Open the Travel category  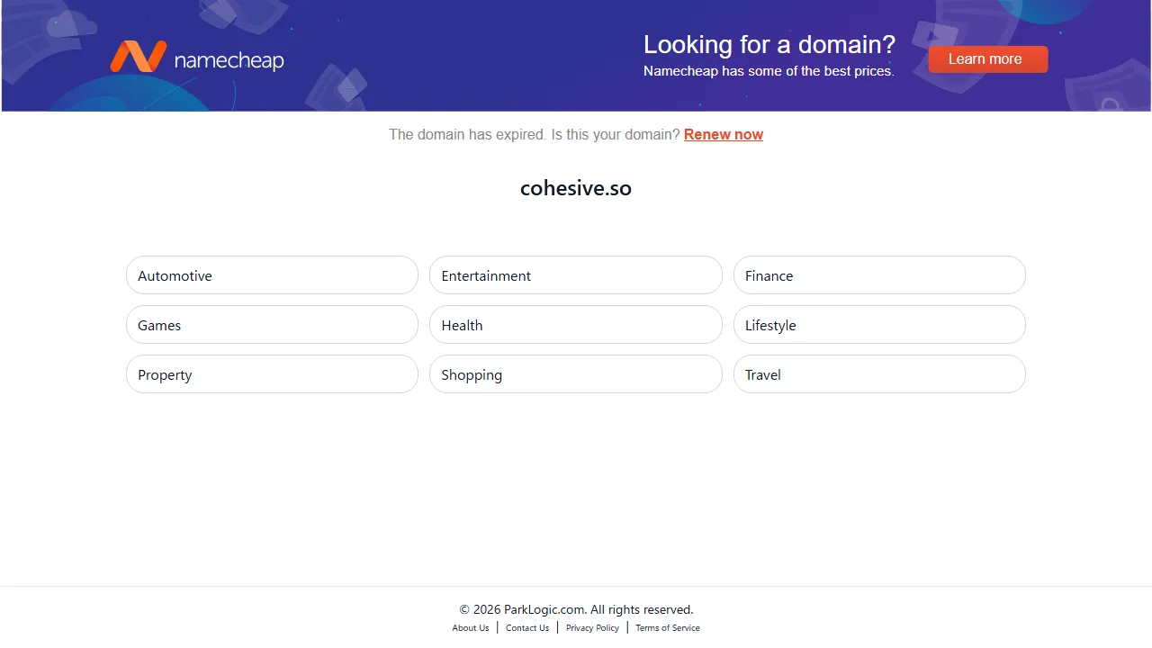[x=879, y=374]
